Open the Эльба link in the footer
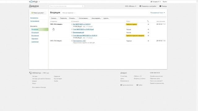Viewport: 198px width, 111px height. 56,81
